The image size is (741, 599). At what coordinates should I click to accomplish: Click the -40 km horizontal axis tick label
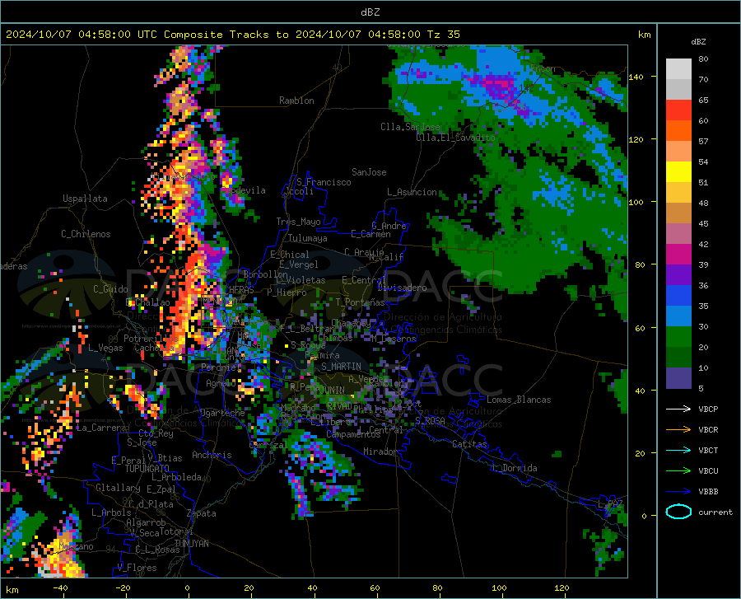click(60, 588)
